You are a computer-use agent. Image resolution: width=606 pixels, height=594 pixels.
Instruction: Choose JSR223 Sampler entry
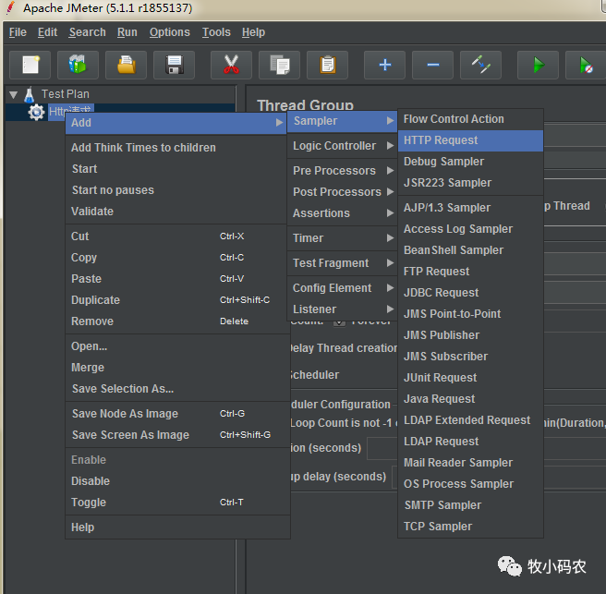point(470,183)
